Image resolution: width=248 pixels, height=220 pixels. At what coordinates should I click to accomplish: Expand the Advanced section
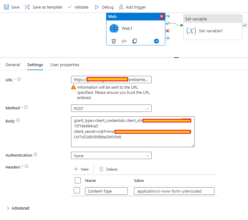click(x=18, y=208)
